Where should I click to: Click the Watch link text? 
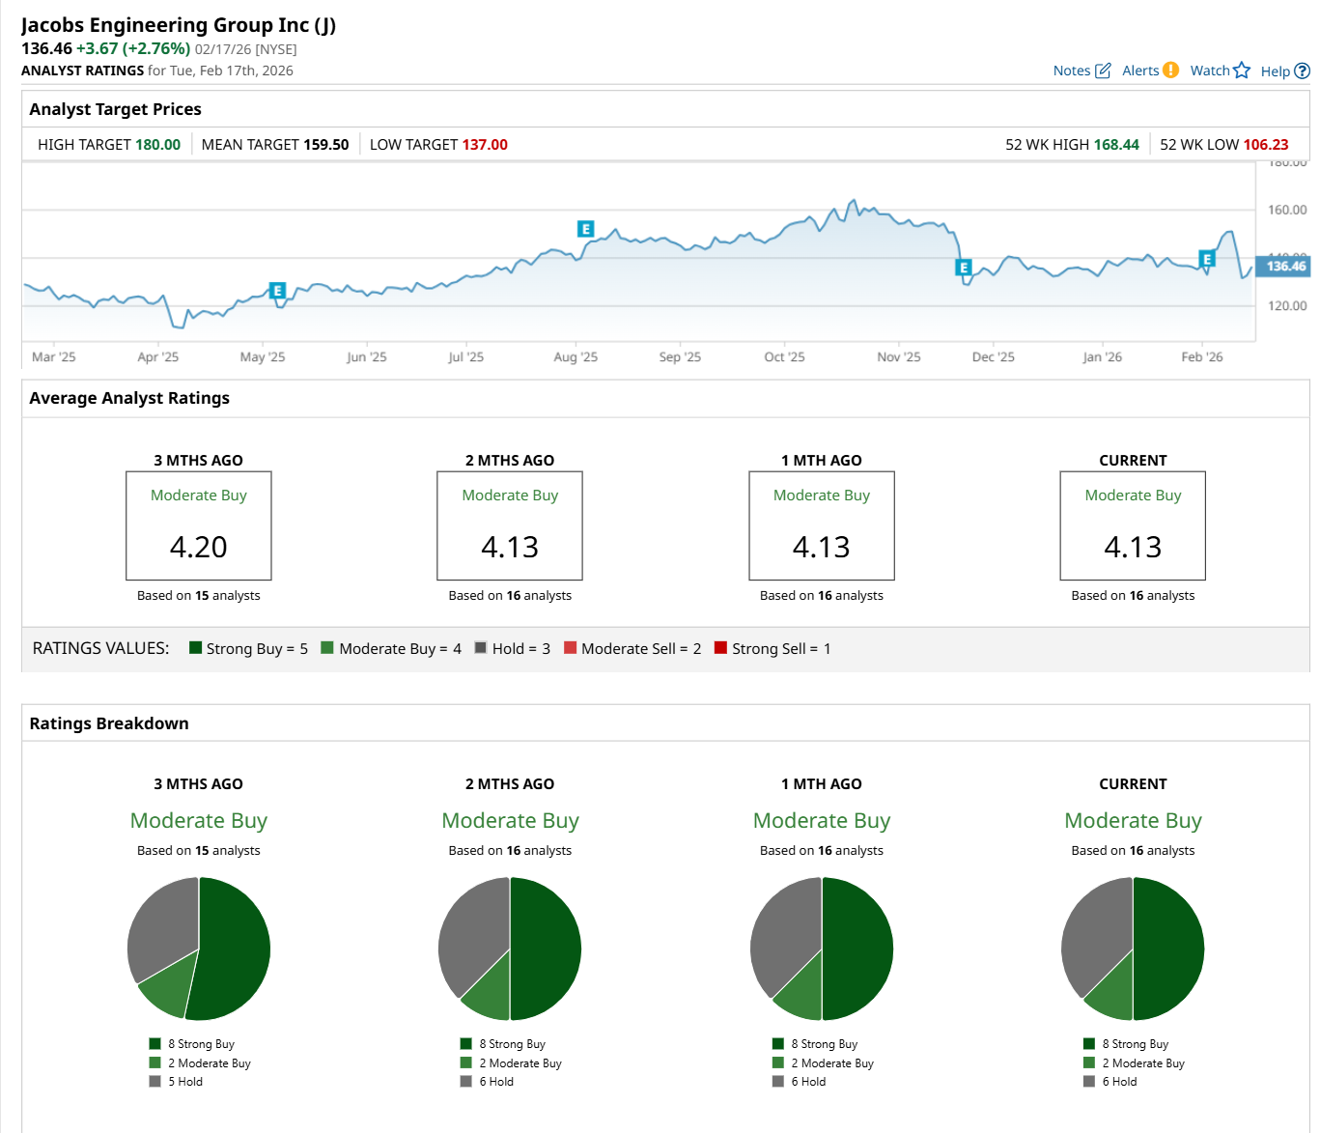[x=1209, y=71]
